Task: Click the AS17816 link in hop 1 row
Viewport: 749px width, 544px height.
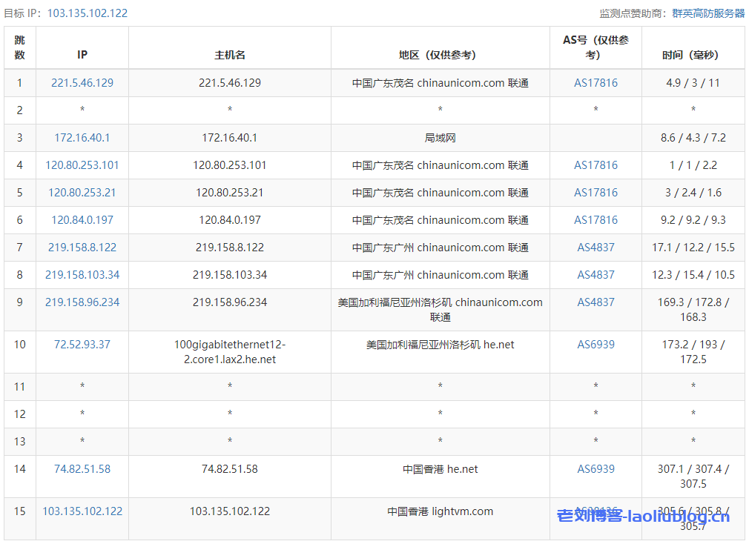Action: [x=595, y=83]
